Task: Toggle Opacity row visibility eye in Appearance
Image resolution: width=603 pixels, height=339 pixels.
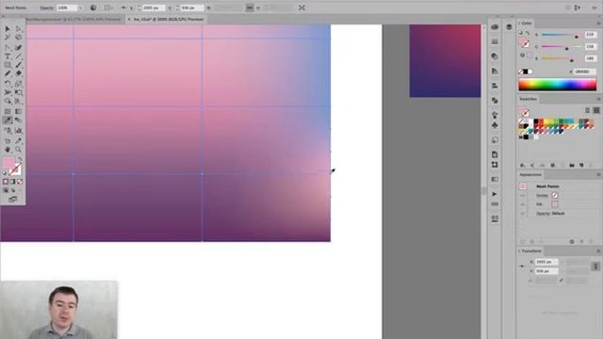Action: [x=523, y=214]
